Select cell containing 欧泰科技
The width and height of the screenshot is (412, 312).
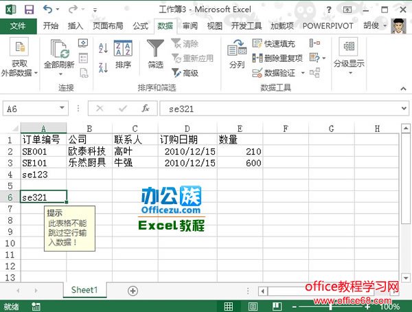[x=89, y=151]
